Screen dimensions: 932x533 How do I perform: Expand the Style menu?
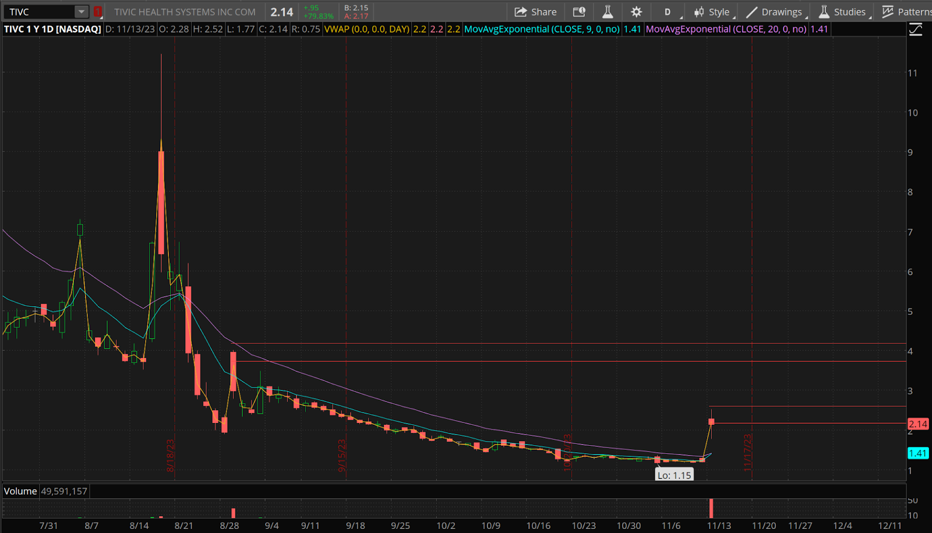point(712,12)
